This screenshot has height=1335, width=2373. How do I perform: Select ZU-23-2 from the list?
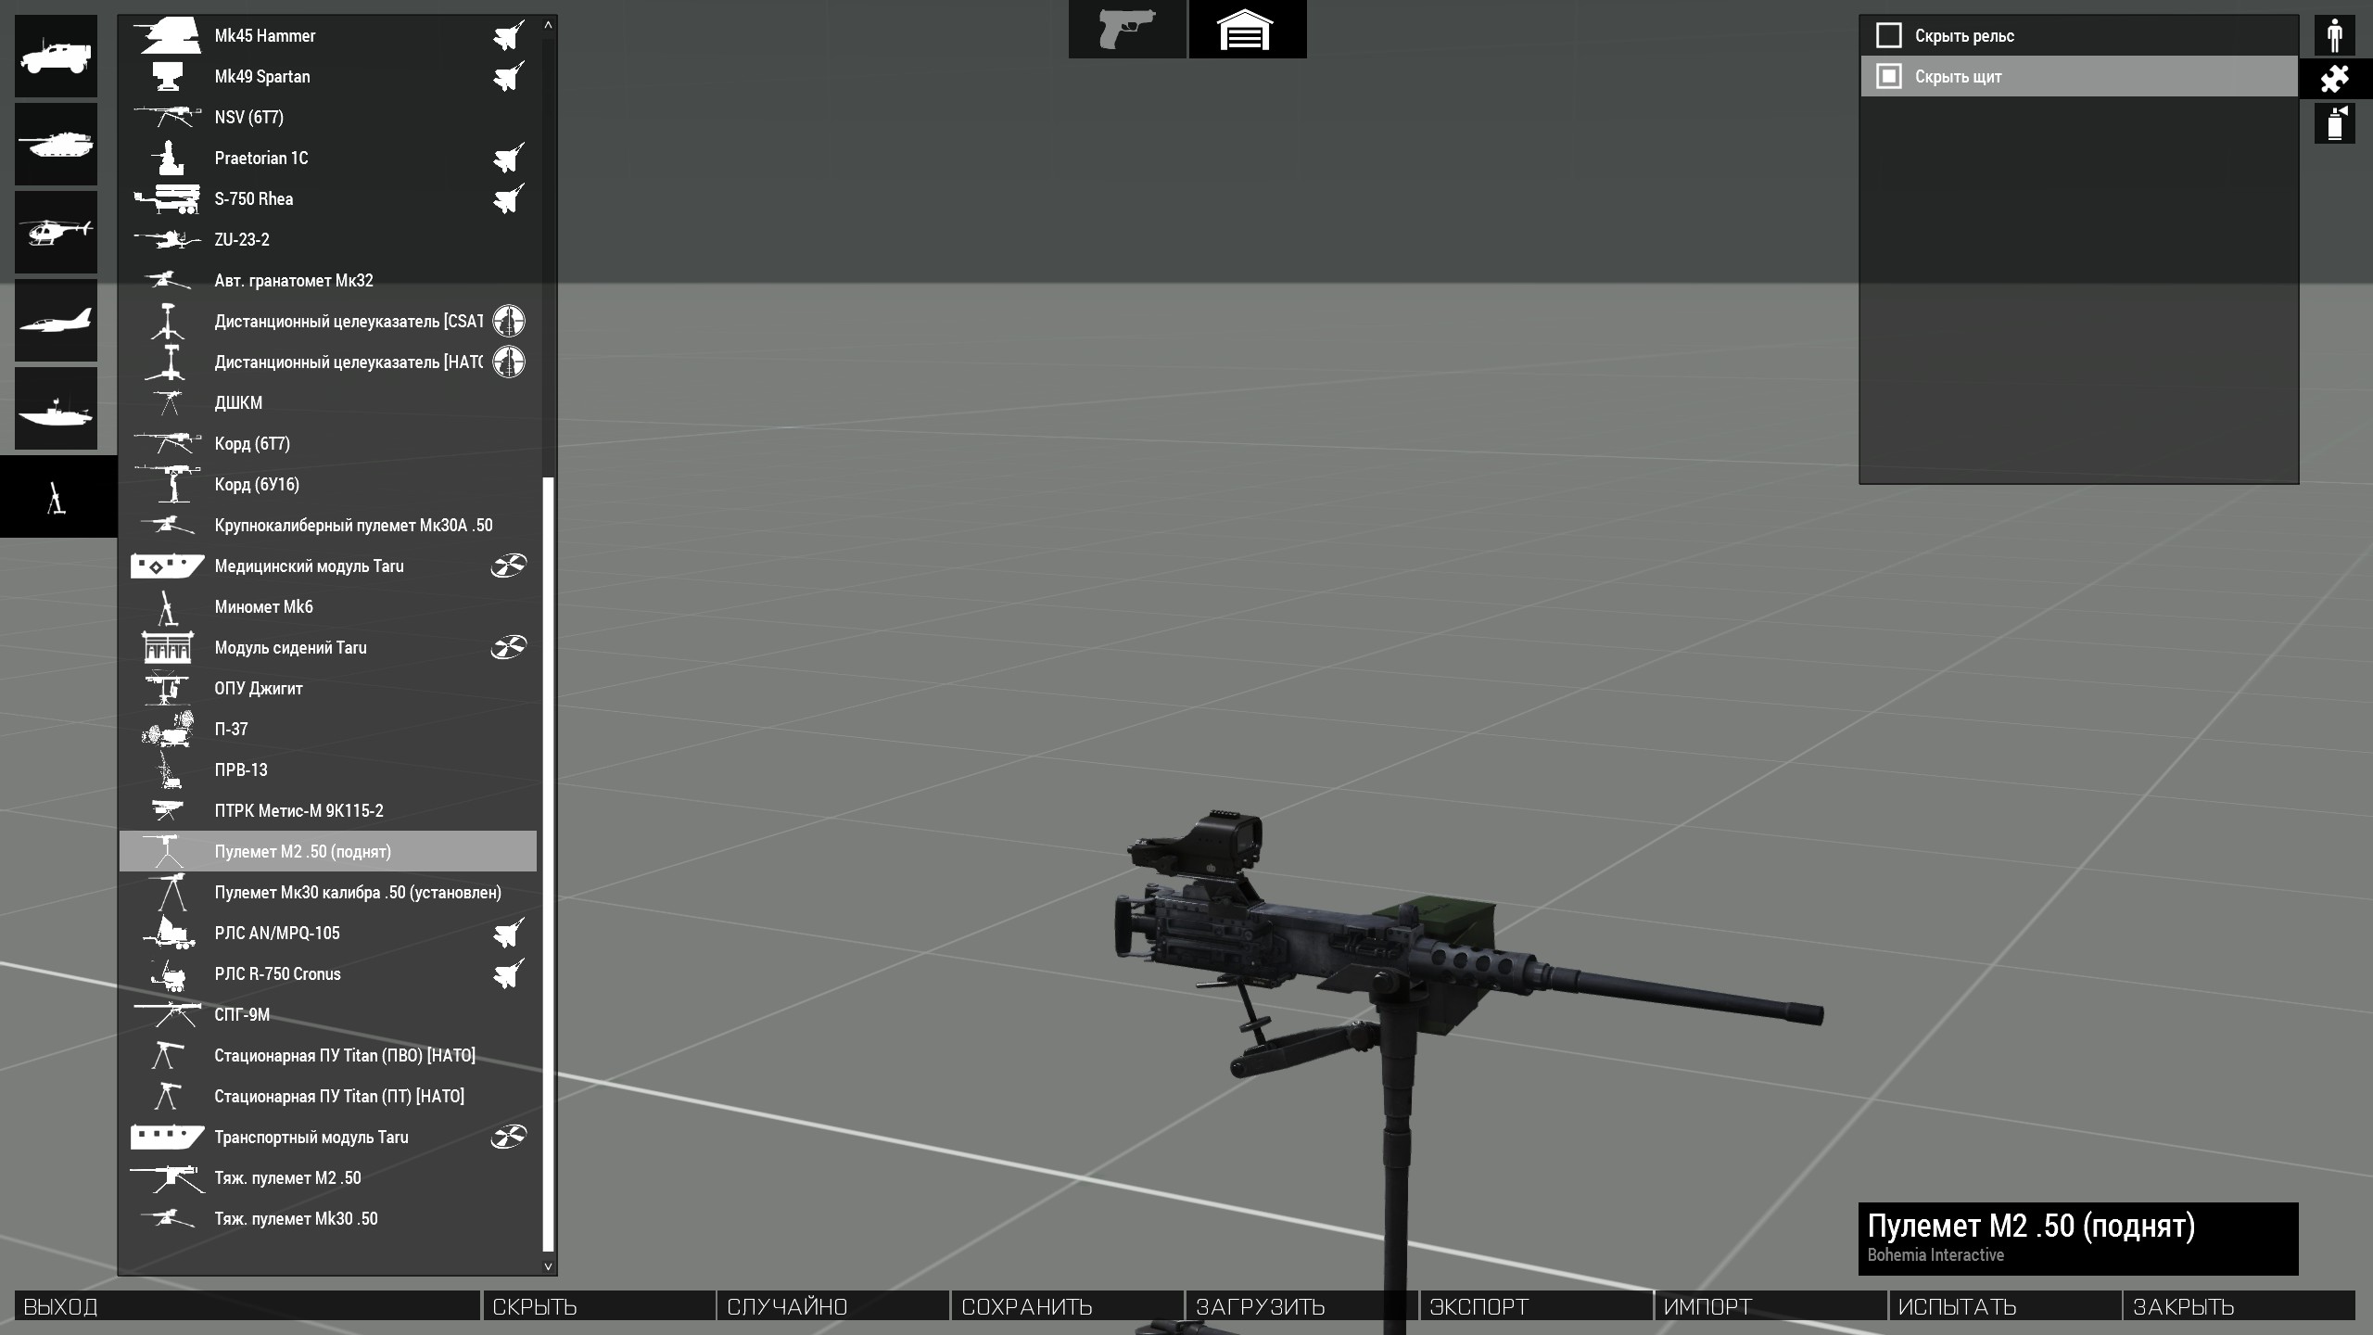pos(242,240)
